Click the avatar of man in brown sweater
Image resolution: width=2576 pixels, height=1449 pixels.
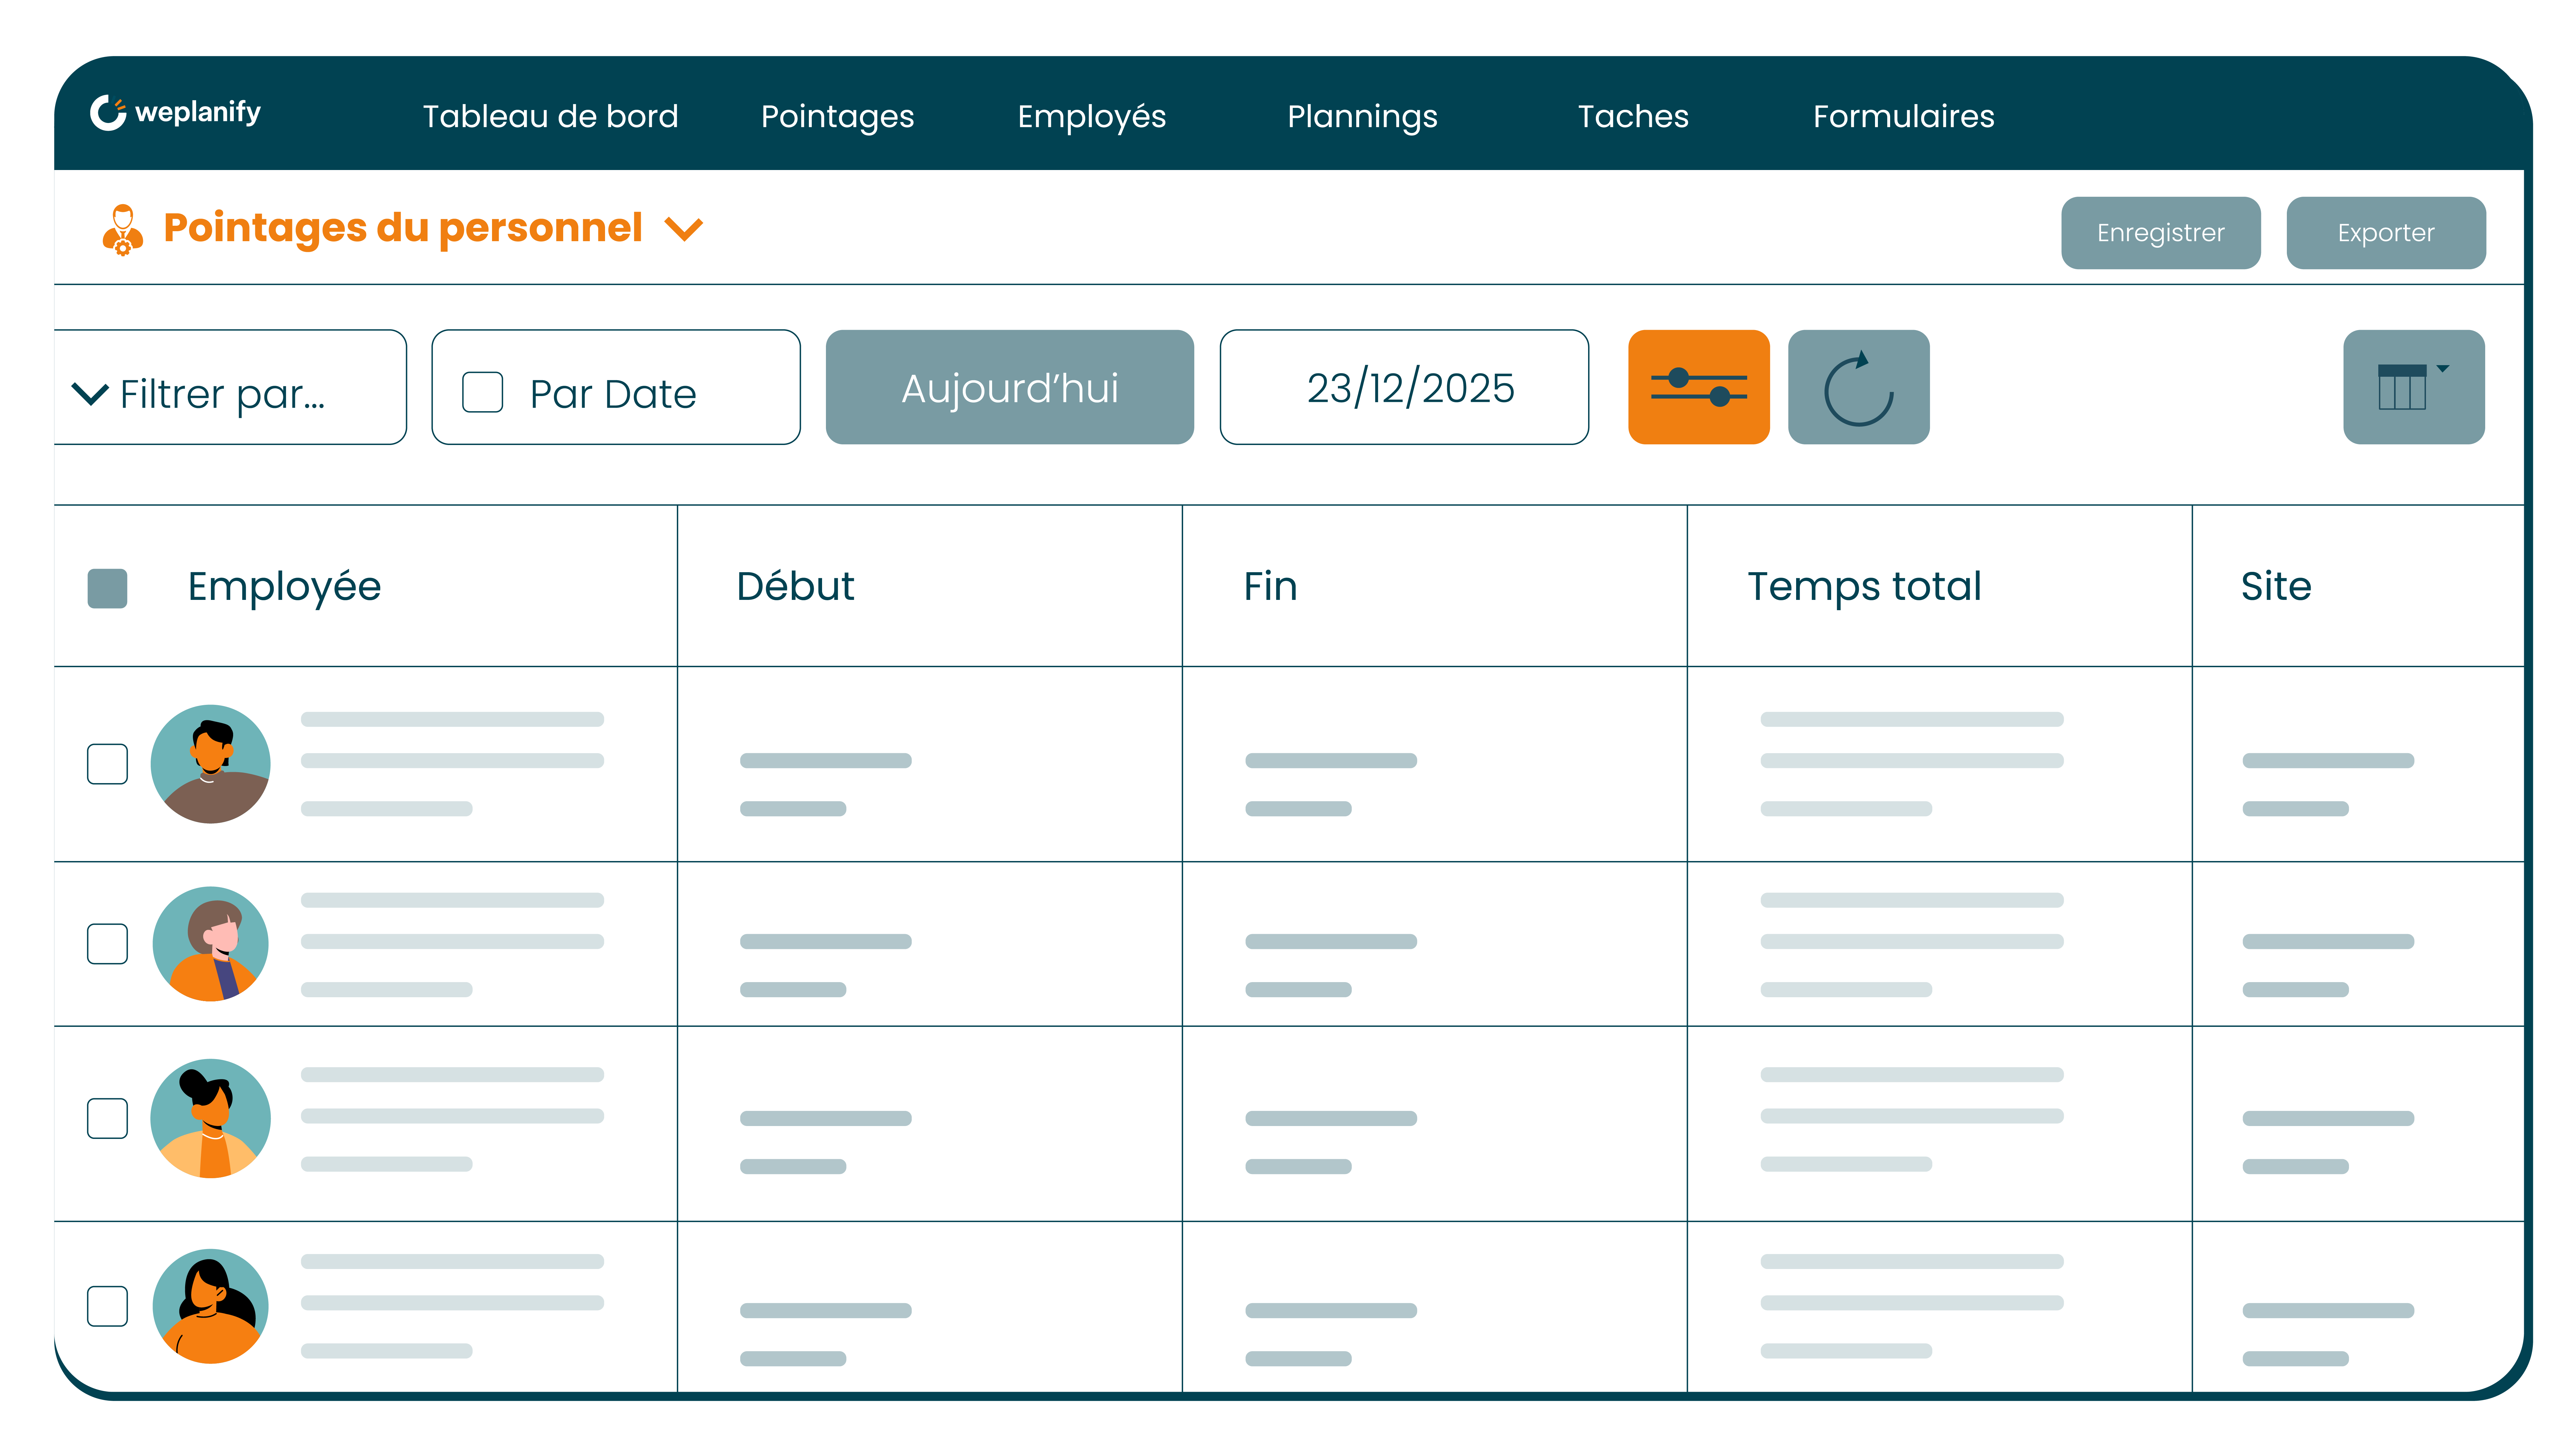click(x=210, y=764)
